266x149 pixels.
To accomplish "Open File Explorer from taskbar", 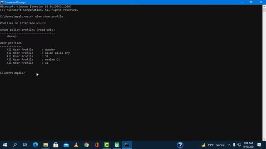I will pyautogui.click(x=46, y=145).
